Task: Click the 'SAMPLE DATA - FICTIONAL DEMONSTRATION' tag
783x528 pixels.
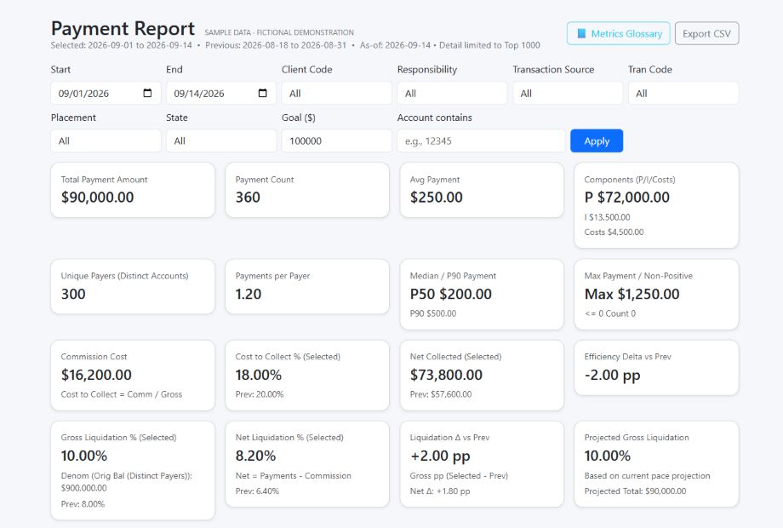Action: coord(279,32)
